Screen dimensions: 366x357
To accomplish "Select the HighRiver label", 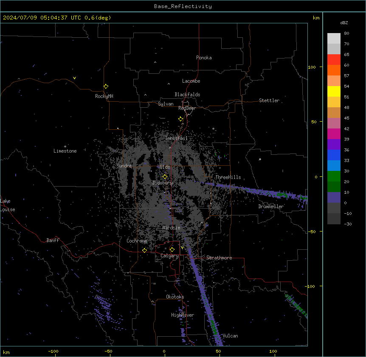I will tap(183, 315).
